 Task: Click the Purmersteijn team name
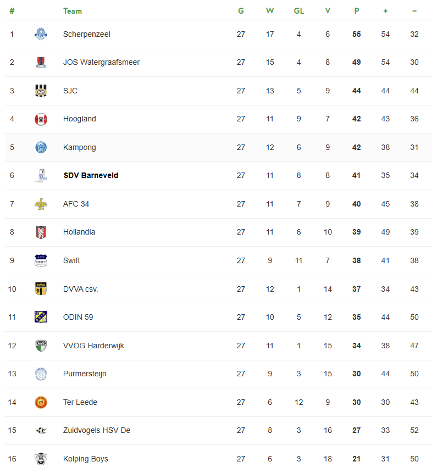pyautogui.click(x=85, y=374)
